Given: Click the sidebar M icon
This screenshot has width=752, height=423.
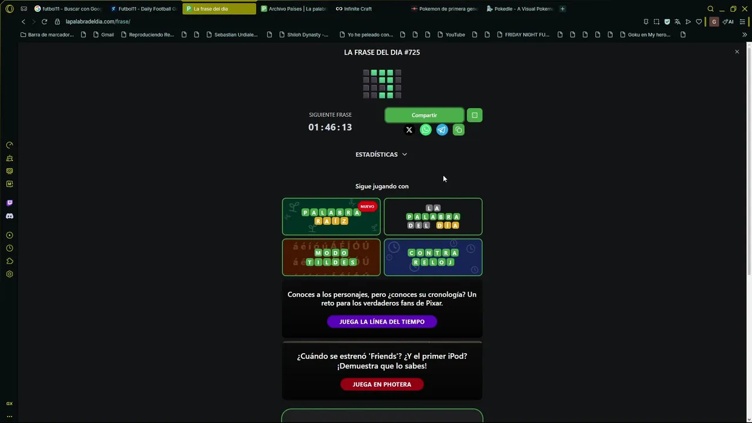Looking at the screenshot, I should tap(9, 184).
